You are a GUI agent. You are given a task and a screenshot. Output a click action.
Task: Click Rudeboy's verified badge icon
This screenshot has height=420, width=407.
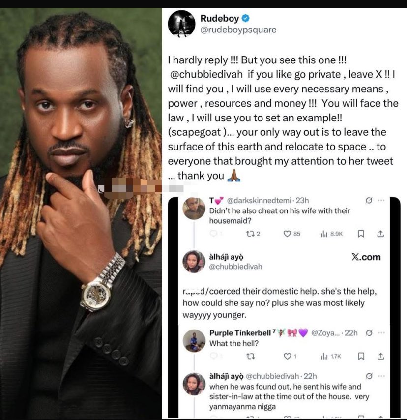(246, 18)
